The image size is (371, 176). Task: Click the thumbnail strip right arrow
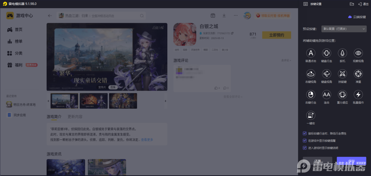[166, 101]
